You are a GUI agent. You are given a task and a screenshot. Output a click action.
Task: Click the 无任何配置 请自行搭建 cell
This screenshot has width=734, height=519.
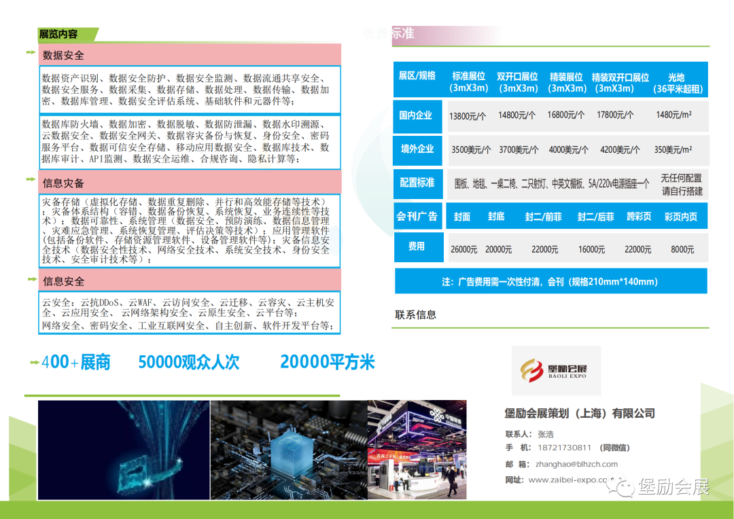tap(682, 184)
